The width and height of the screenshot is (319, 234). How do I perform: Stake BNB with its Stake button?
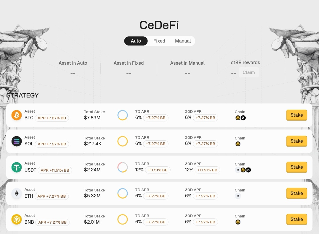coord(297,220)
